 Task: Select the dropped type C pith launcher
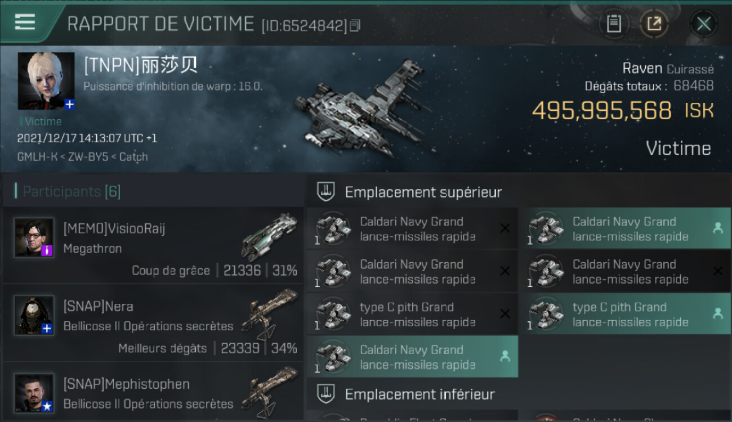pos(628,314)
